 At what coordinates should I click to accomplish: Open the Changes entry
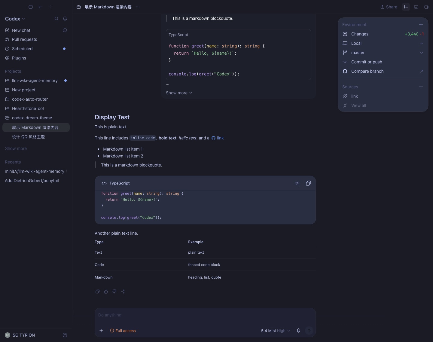point(383,34)
